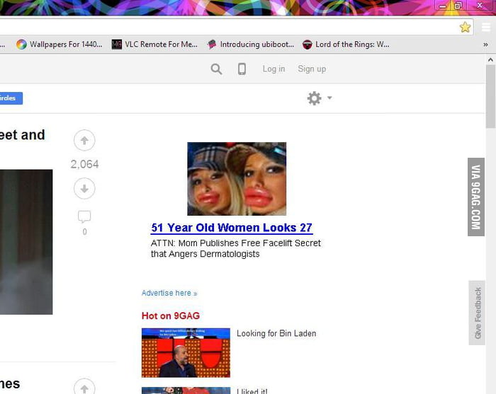Click the Log in link

pos(274,69)
